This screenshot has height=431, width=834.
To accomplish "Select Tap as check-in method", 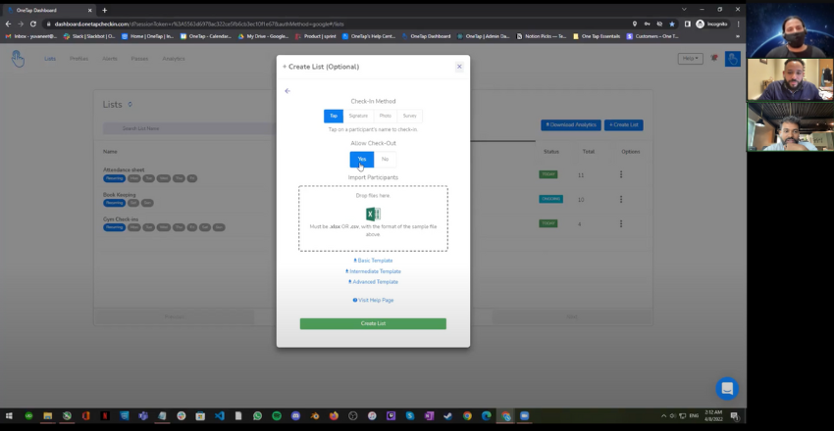I will tap(334, 116).
